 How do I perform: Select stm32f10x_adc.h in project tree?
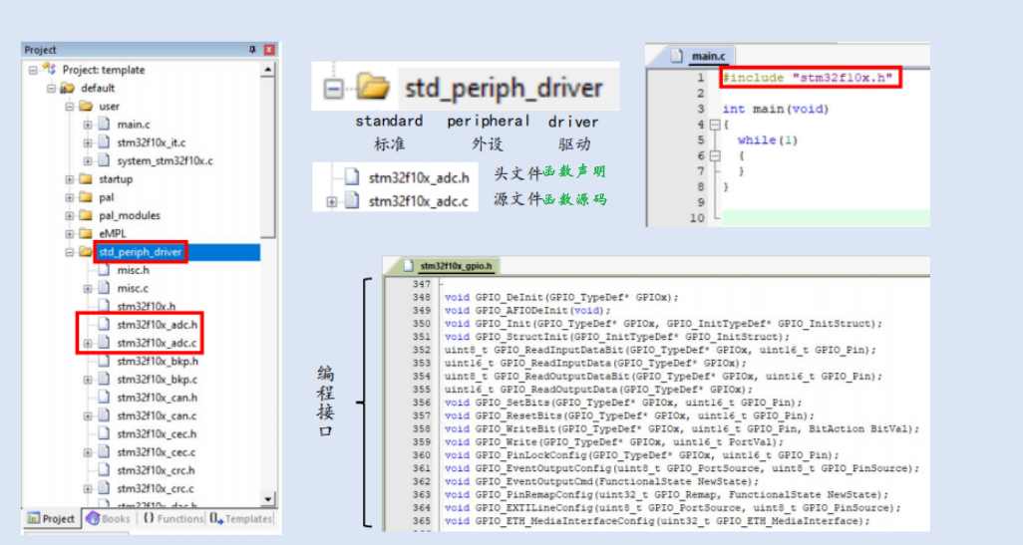(158, 325)
